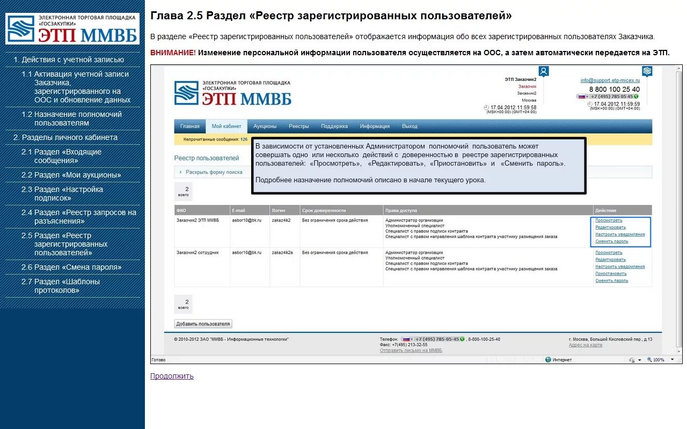This screenshot has width=687, height=429.
Task: Click Сменить пароль for Заказчик2 сотрудник row
Action: pyautogui.click(x=611, y=280)
